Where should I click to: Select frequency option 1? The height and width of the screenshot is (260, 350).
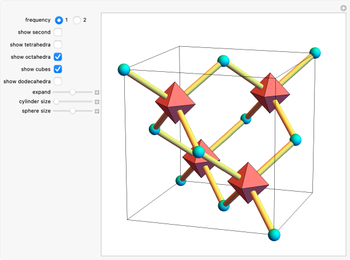(59, 20)
